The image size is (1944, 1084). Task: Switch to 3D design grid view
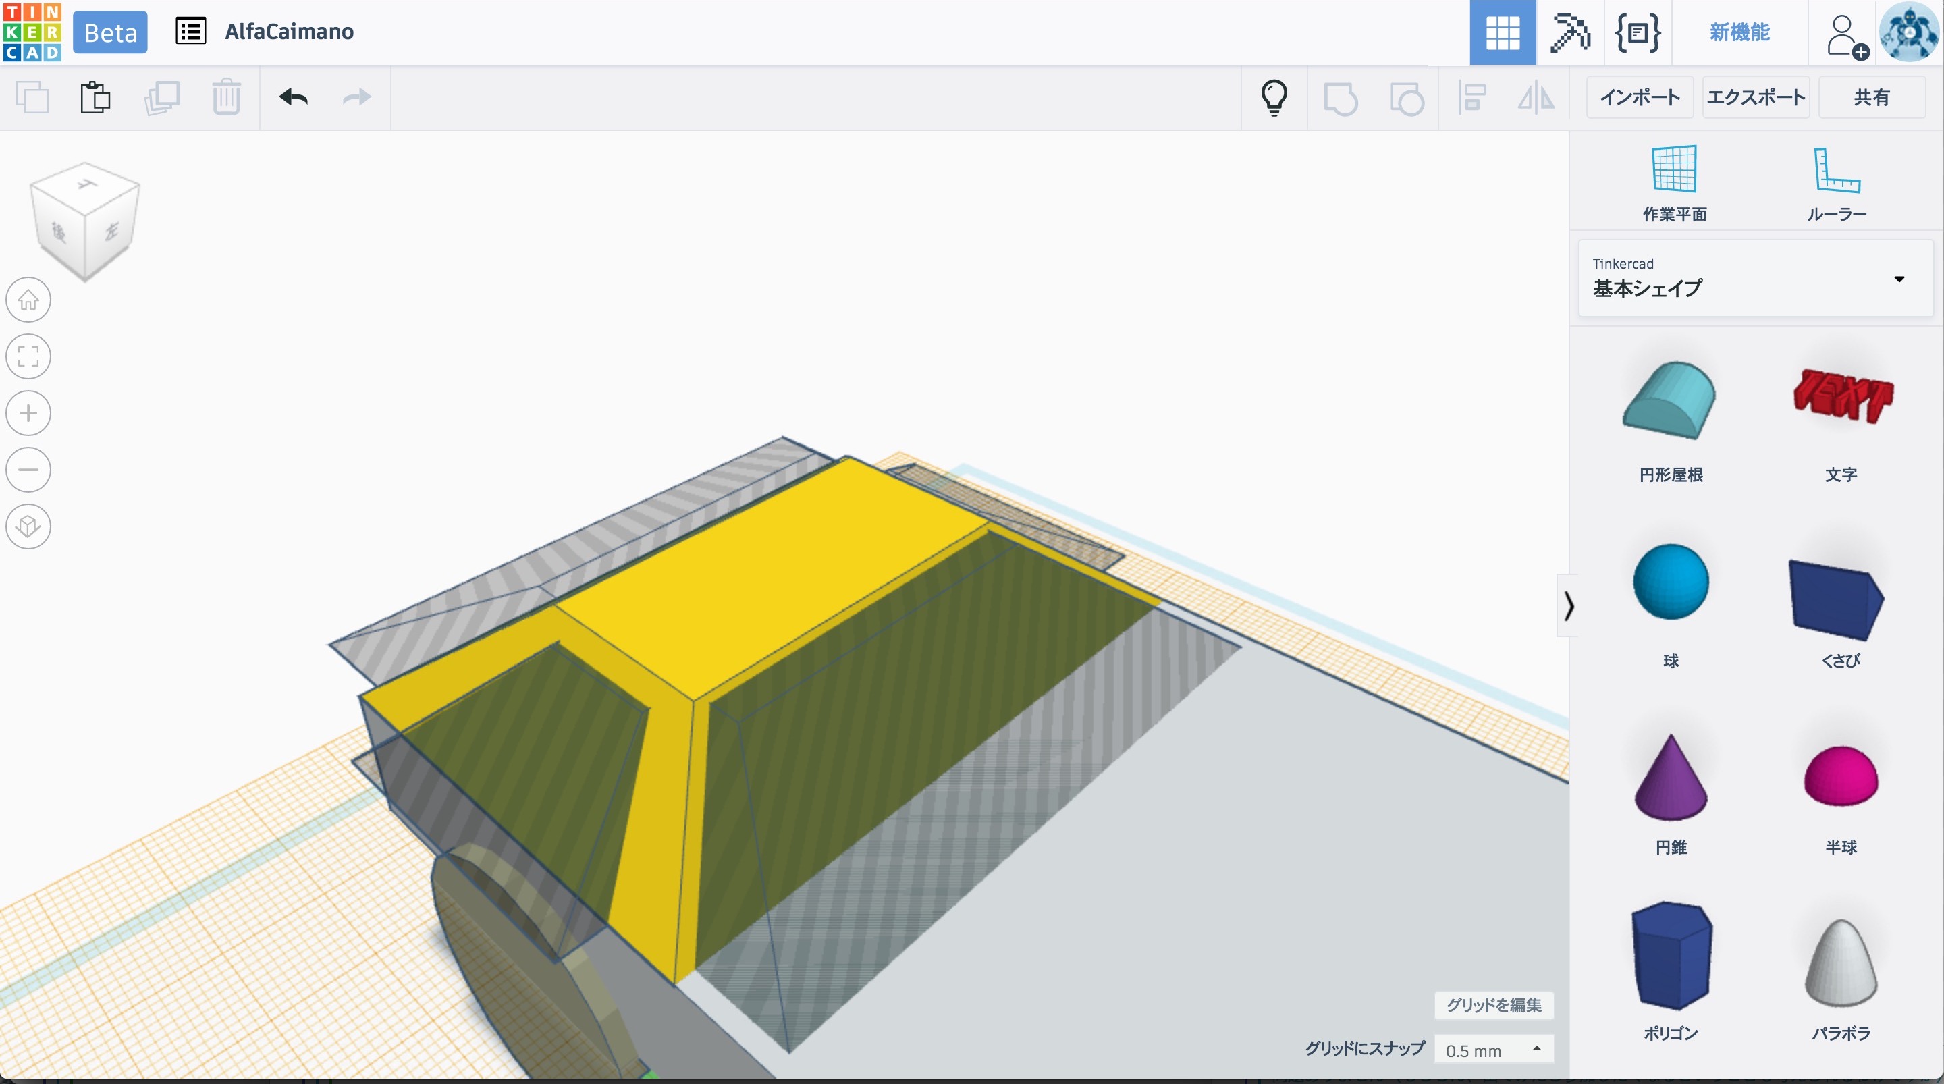[1502, 32]
